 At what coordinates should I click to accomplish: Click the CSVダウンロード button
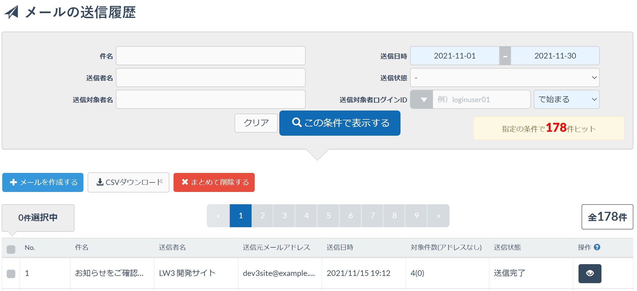tap(128, 182)
